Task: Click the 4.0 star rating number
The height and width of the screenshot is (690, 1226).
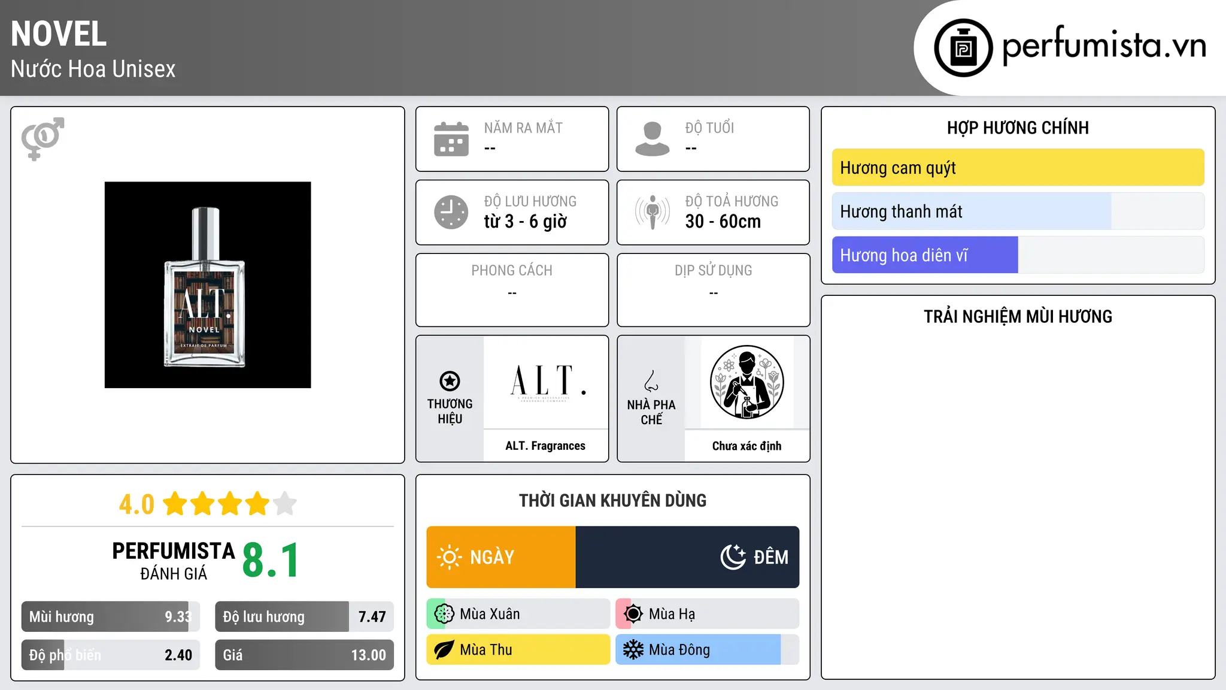Action: coord(136,504)
